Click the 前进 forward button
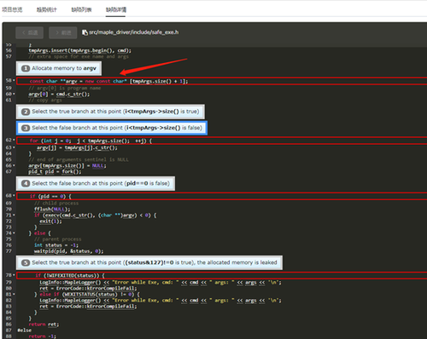The height and width of the screenshot is (339, 427). [x=63, y=32]
